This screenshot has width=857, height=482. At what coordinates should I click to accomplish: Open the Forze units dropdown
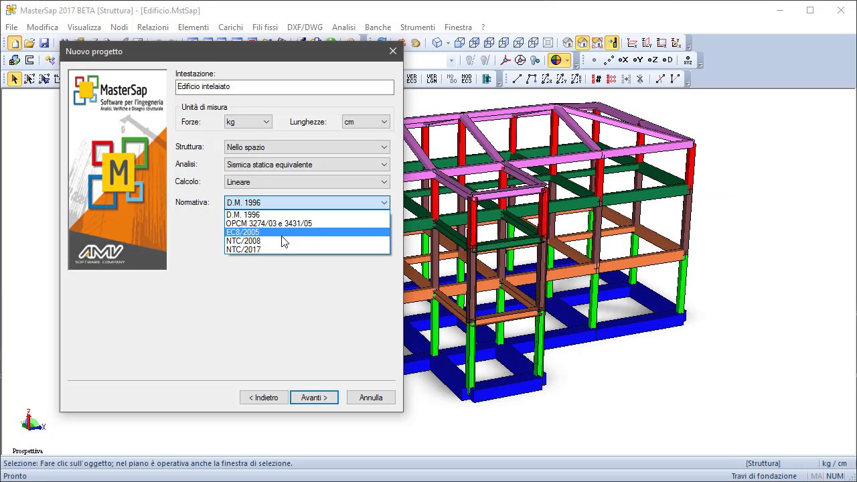click(248, 122)
